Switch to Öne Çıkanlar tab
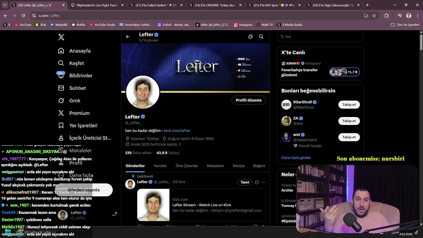Screen dimensions: 423x238 pyautogui.click(x=187, y=166)
